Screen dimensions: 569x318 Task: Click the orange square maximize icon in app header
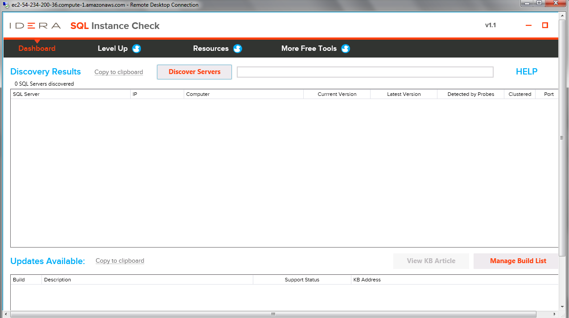[x=545, y=25]
